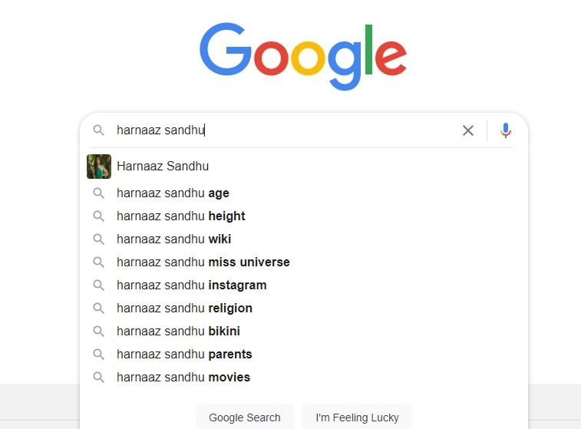This screenshot has height=429, width=581.
Task: Click the magnifier icon beside 'harnaaz sandhu parents'
Action: 98,355
